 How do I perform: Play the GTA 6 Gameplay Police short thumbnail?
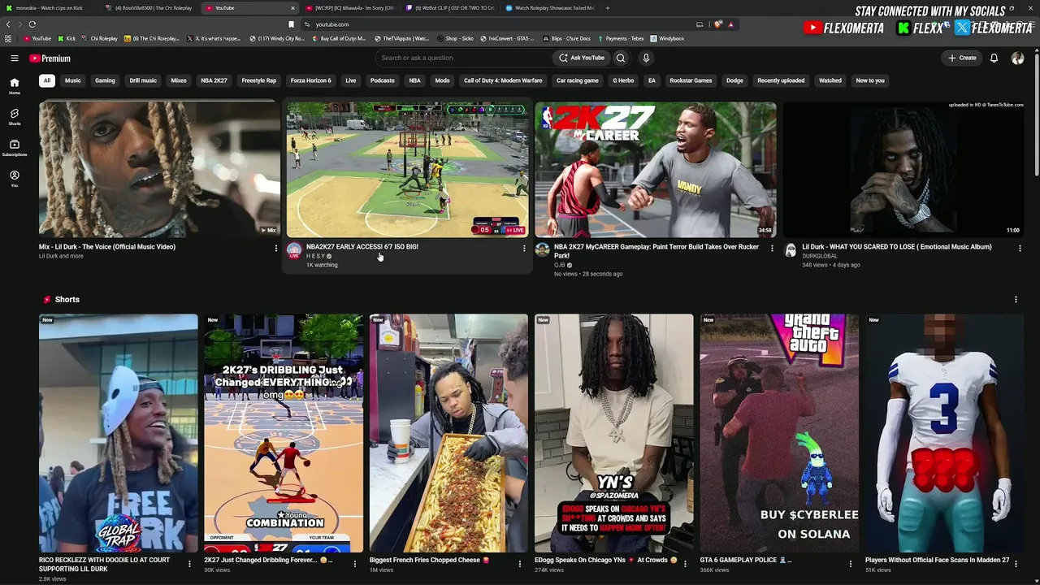click(779, 433)
